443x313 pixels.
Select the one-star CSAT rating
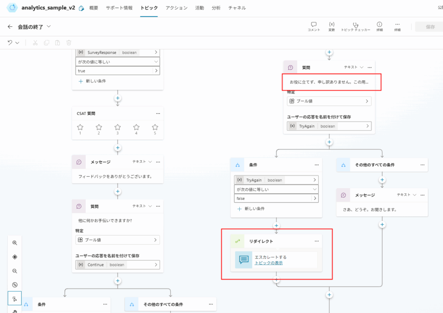pos(80,127)
